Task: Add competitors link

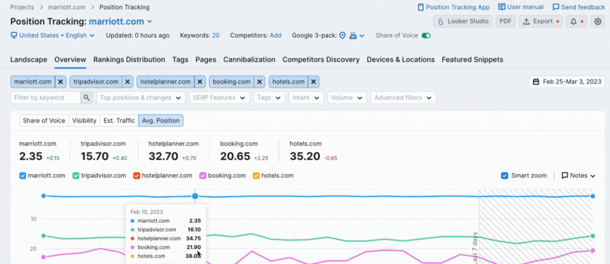Action: tap(275, 36)
